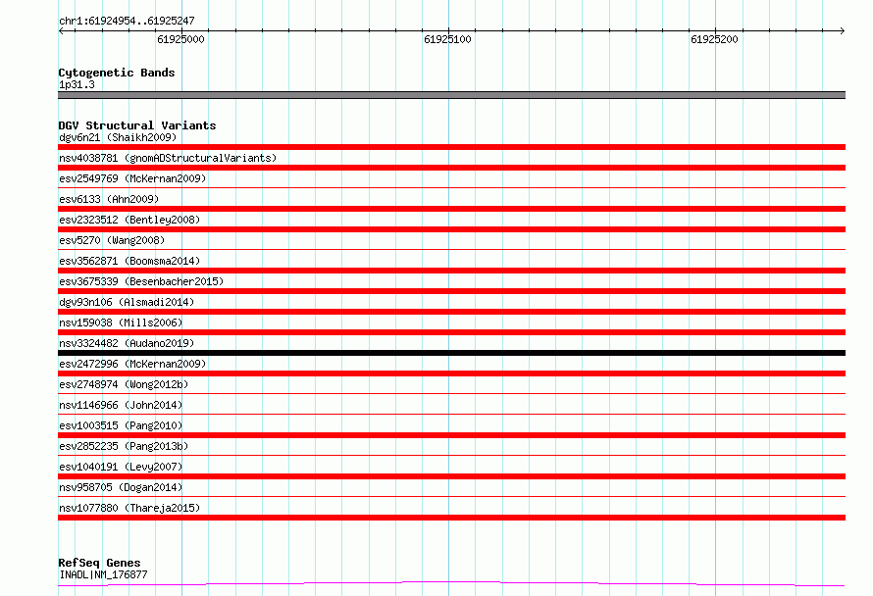This screenshot has width=873, height=596.
Task: Open gene INADL|NM_176877
Action: click(103, 574)
